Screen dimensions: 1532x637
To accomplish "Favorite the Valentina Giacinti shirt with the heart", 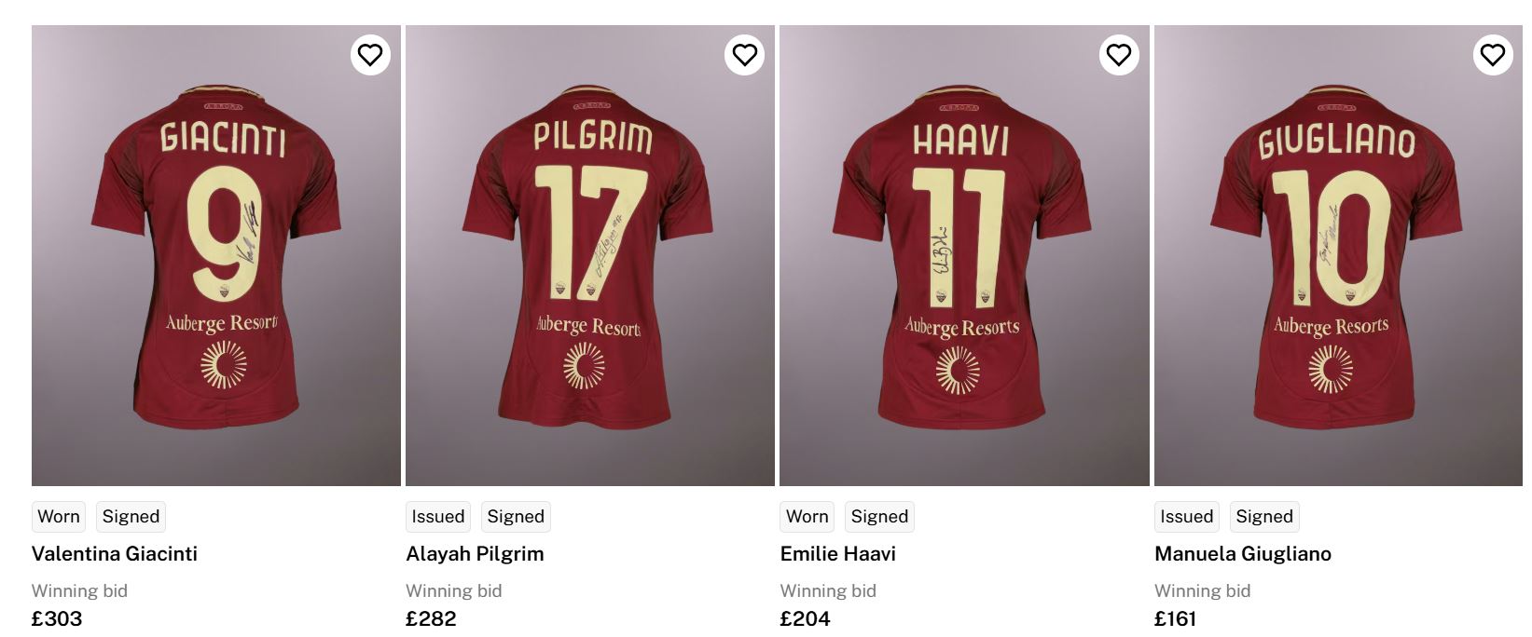I will click(370, 55).
